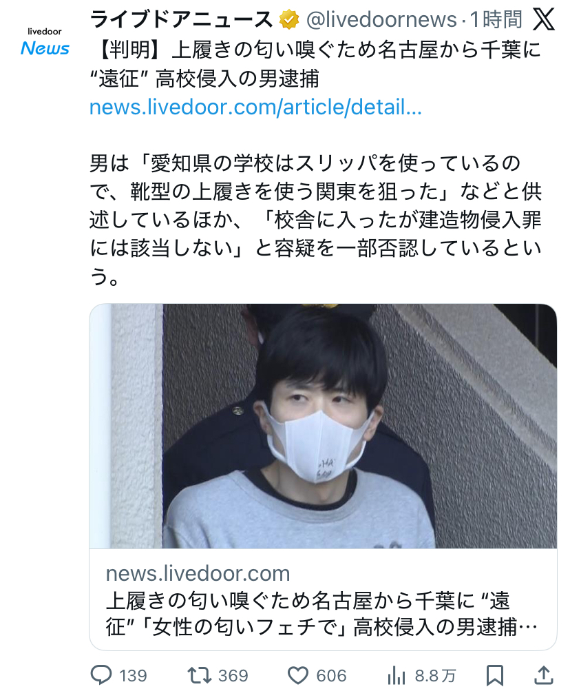Open the news.livedoor.com/article/detail link
The height and width of the screenshot is (700, 570).
click(255, 107)
